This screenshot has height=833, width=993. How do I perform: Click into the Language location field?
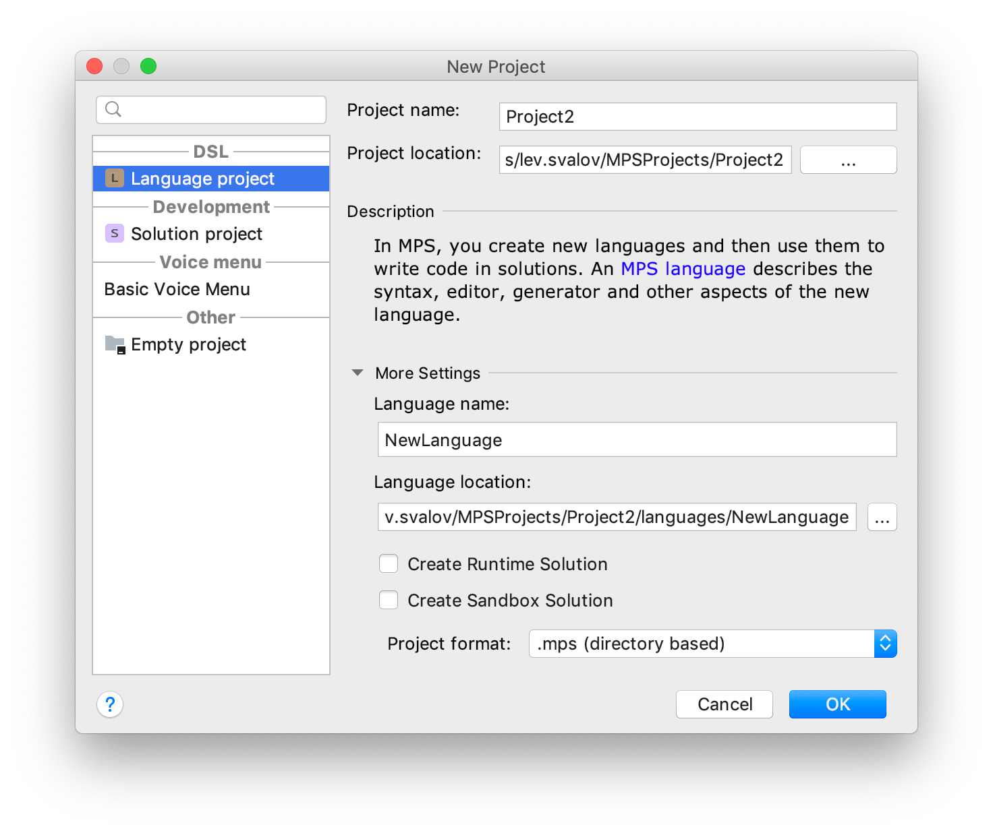coord(617,517)
